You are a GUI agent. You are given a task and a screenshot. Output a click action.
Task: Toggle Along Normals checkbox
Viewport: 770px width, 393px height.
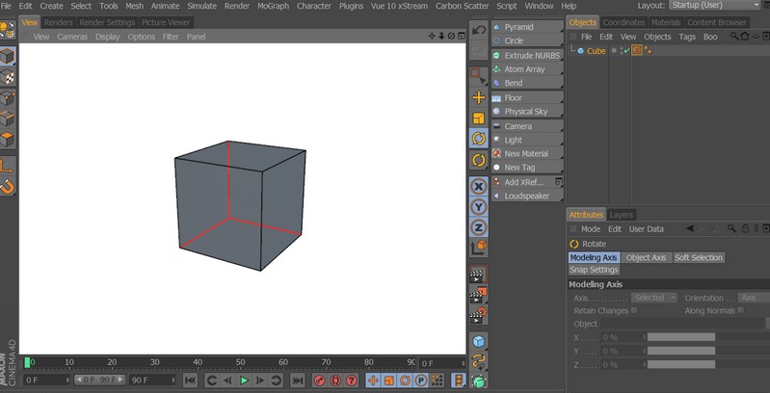click(x=740, y=310)
